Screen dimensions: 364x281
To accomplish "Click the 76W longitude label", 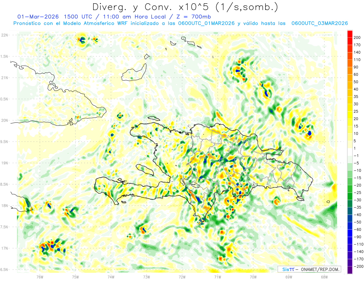I will click(40, 277).
